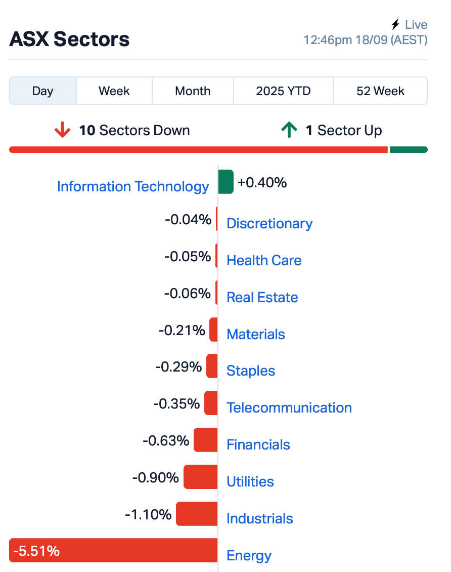Click the Live lightning bolt icon

[x=395, y=25]
